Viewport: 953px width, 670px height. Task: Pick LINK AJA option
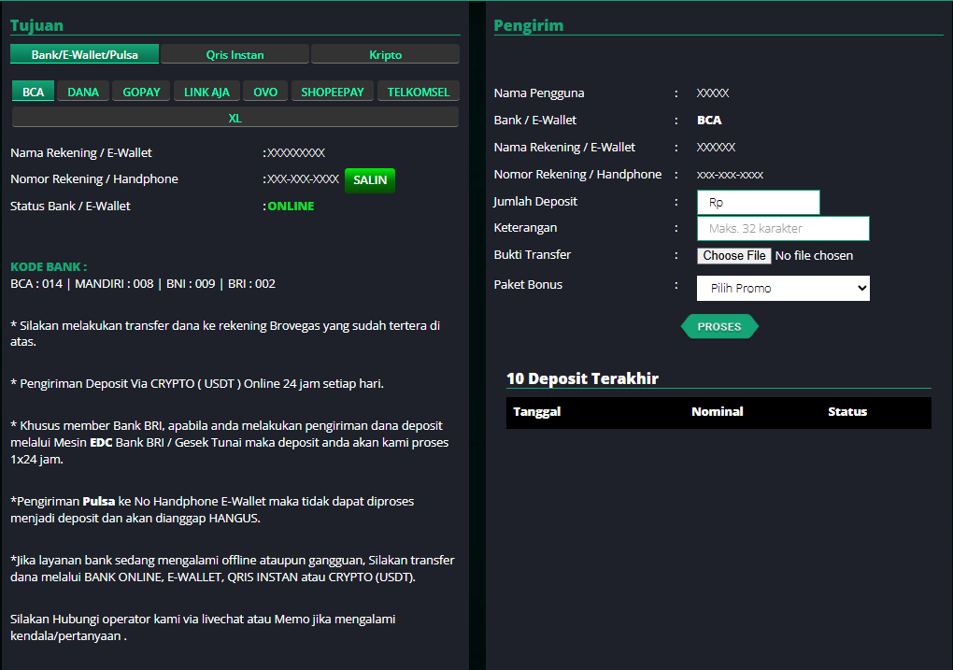pos(206,92)
